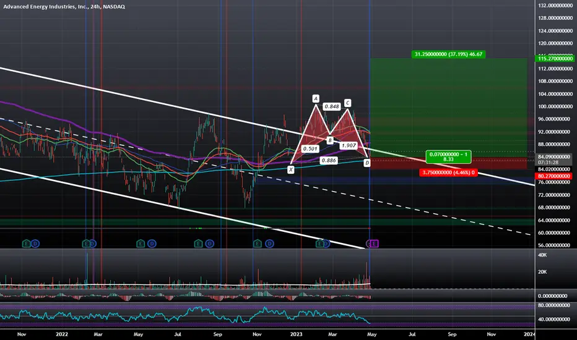Image resolution: width=577 pixels, height=340 pixels.
Task: Select the dividend D marker near August 2022
Action: [209, 244]
